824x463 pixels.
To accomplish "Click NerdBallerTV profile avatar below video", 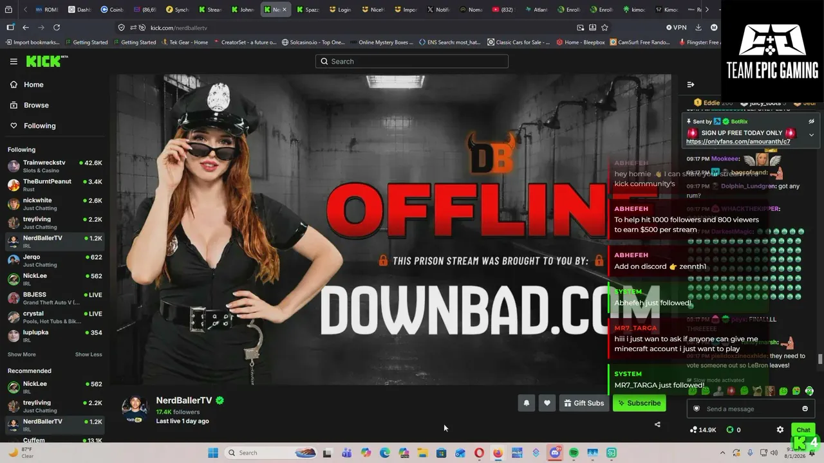I will point(135,409).
